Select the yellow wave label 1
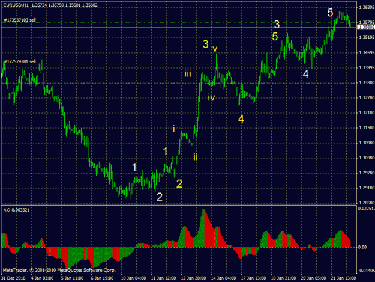This screenshot has height=282, width=375. tap(165, 152)
